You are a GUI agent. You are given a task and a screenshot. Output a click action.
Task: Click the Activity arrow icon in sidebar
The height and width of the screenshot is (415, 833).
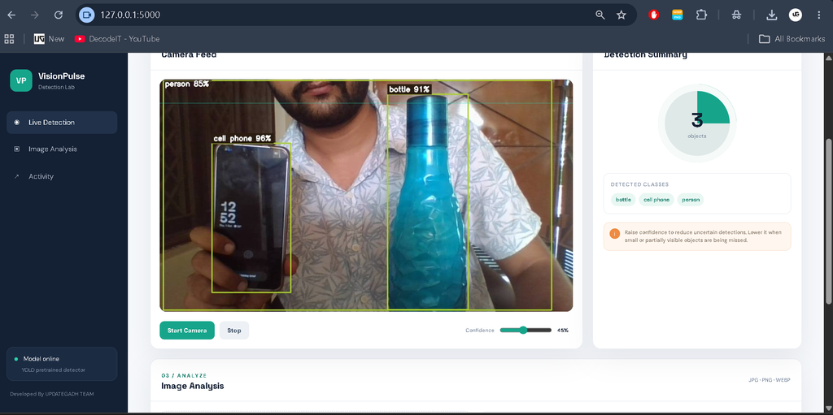16,176
